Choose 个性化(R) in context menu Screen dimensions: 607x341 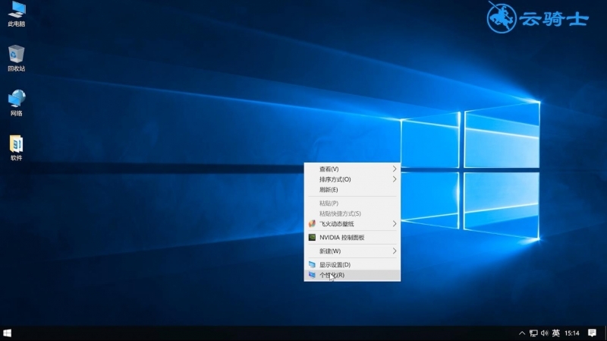352,275
